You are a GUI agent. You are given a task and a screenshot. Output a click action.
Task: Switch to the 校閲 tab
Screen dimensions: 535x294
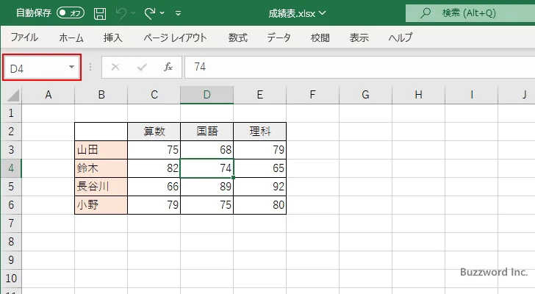click(x=320, y=37)
